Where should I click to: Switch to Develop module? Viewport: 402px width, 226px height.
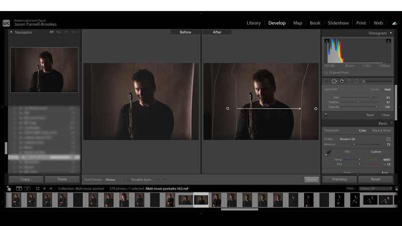tap(277, 23)
